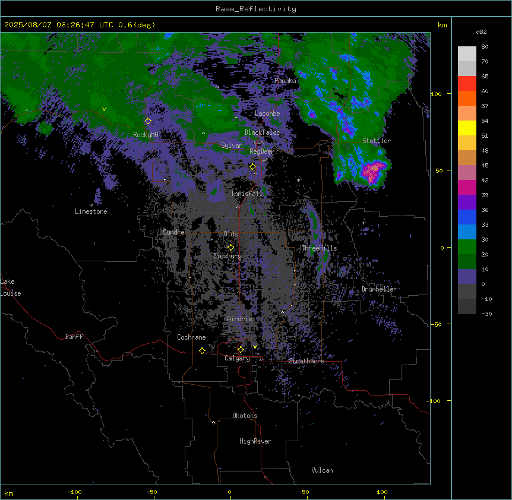512x500 pixels.
Task: Click the Cochrane town label
Action: (x=191, y=337)
